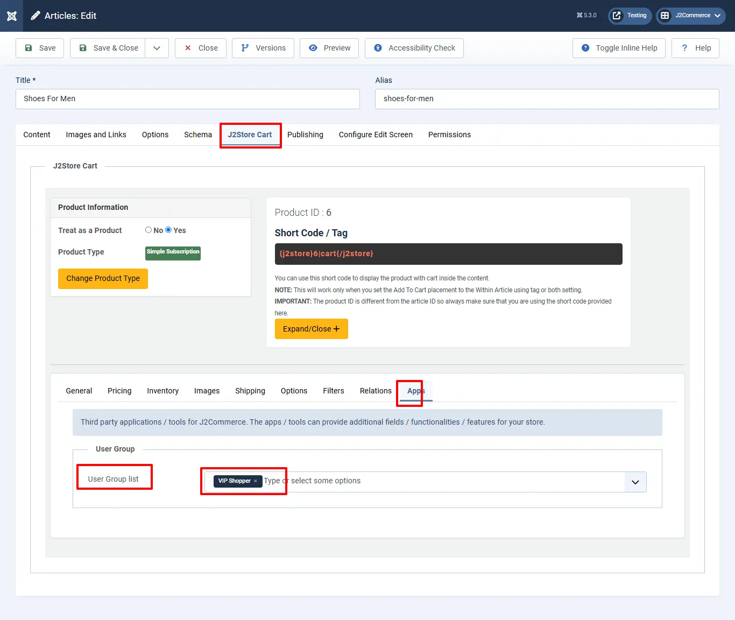
Task: Select No for Treat as a Product
Action: click(149, 230)
